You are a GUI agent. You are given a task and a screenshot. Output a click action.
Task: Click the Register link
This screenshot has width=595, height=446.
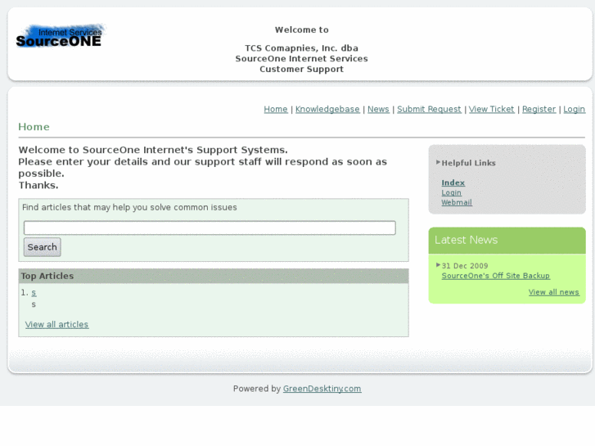539,110
